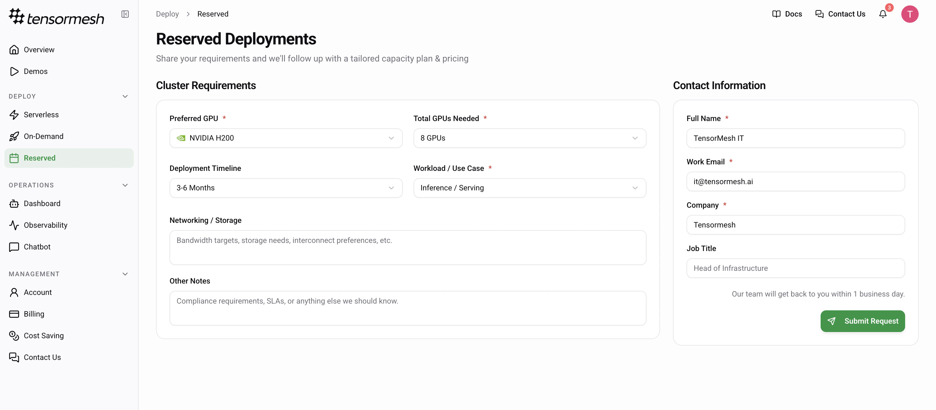
Task: Click the Billing card icon
Action: [14, 314]
